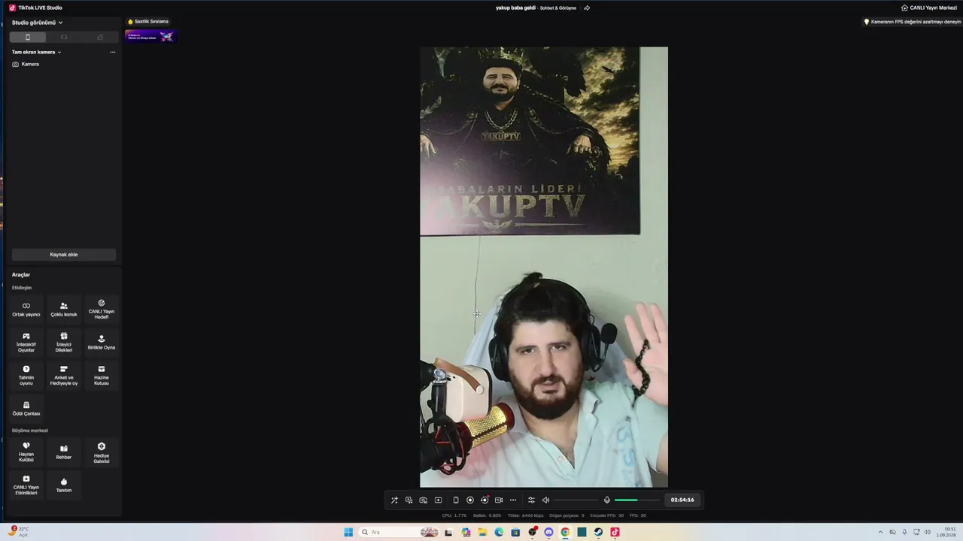Open TikTok LIVE Studio taskbar icon

pyautogui.click(x=615, y=532)
